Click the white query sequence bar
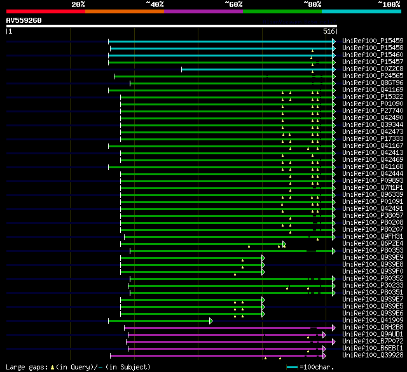The image size is (407, 372). [171, 26]
